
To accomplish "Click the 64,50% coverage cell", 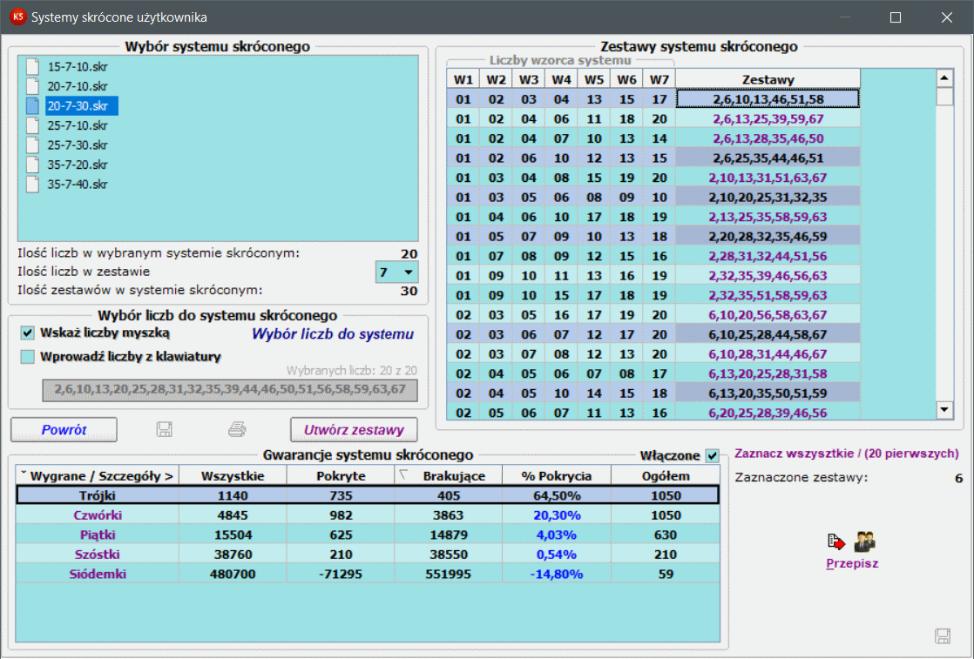I will point(557,495).
